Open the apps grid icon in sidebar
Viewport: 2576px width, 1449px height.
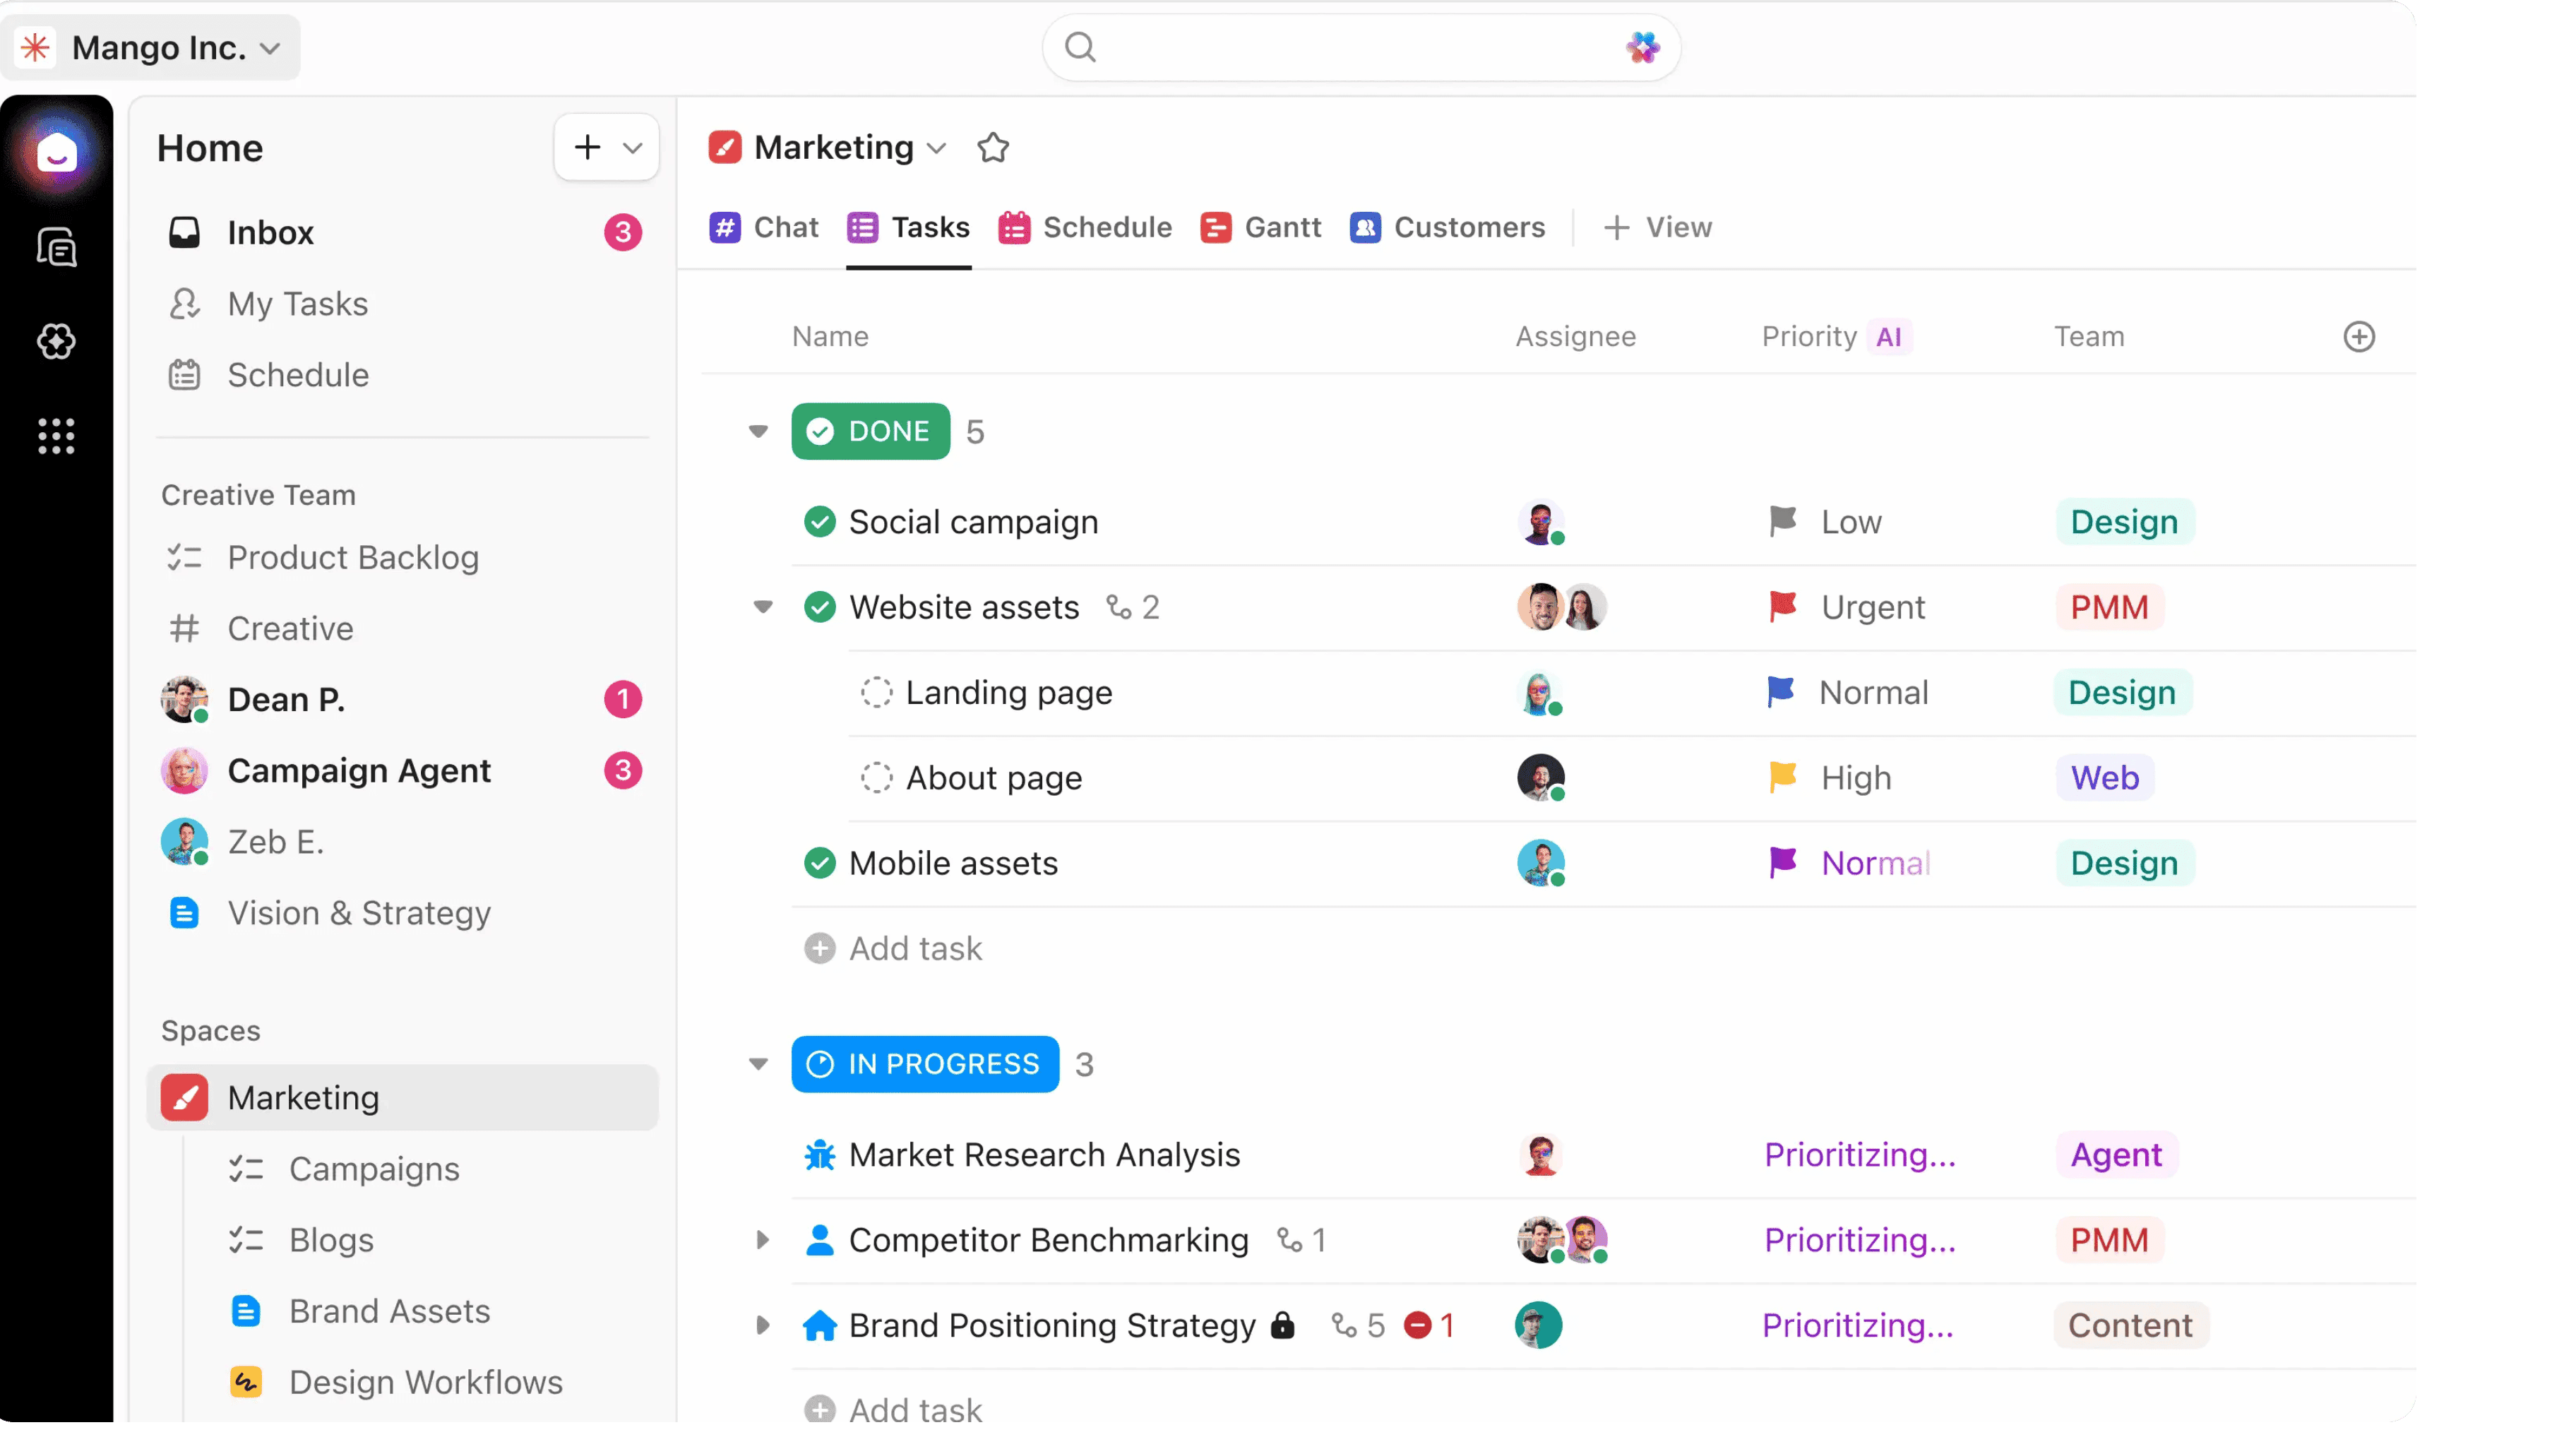[x=57, y=436]
